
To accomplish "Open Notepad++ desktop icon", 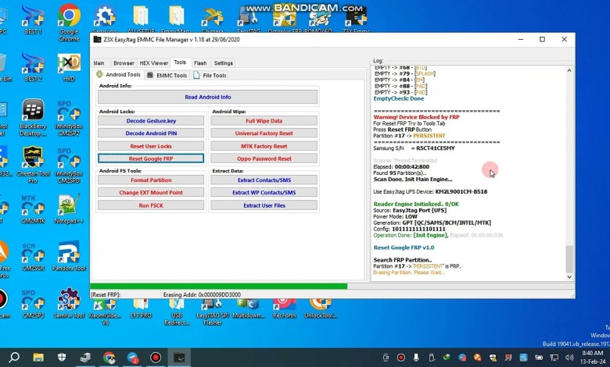I will pyautogui.click(x=69, y=206).
